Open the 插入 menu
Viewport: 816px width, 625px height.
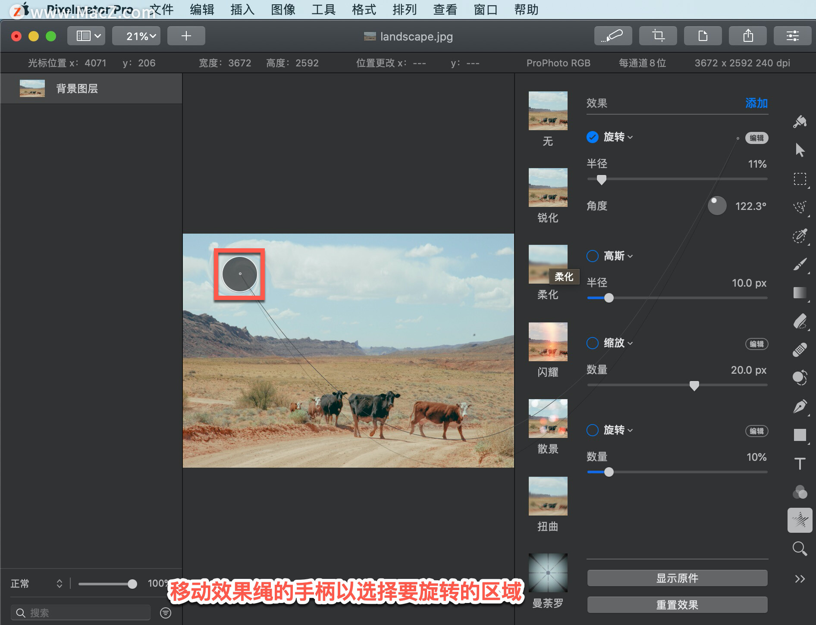click(x=243, y=9)
